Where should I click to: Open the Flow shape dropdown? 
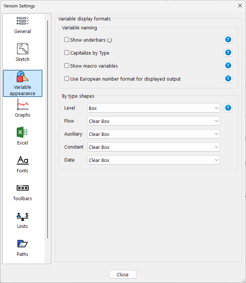(153, 121)
